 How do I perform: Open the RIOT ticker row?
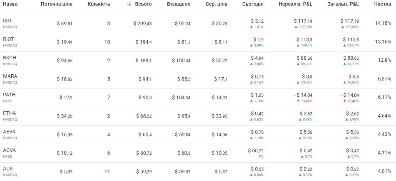coord(8,39)
